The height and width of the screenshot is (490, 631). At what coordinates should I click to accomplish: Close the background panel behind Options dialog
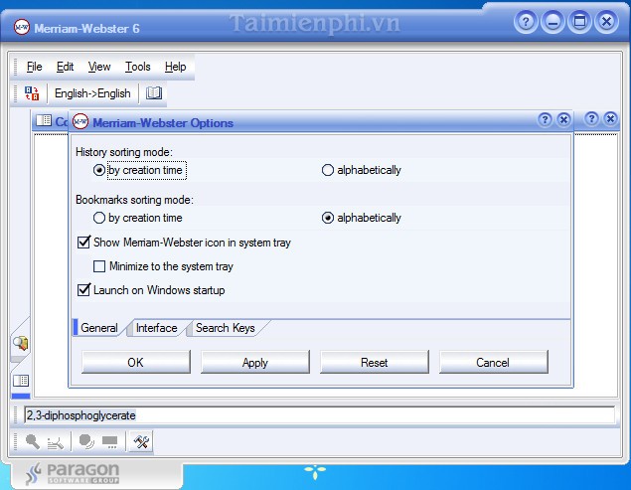coord(610,118)
